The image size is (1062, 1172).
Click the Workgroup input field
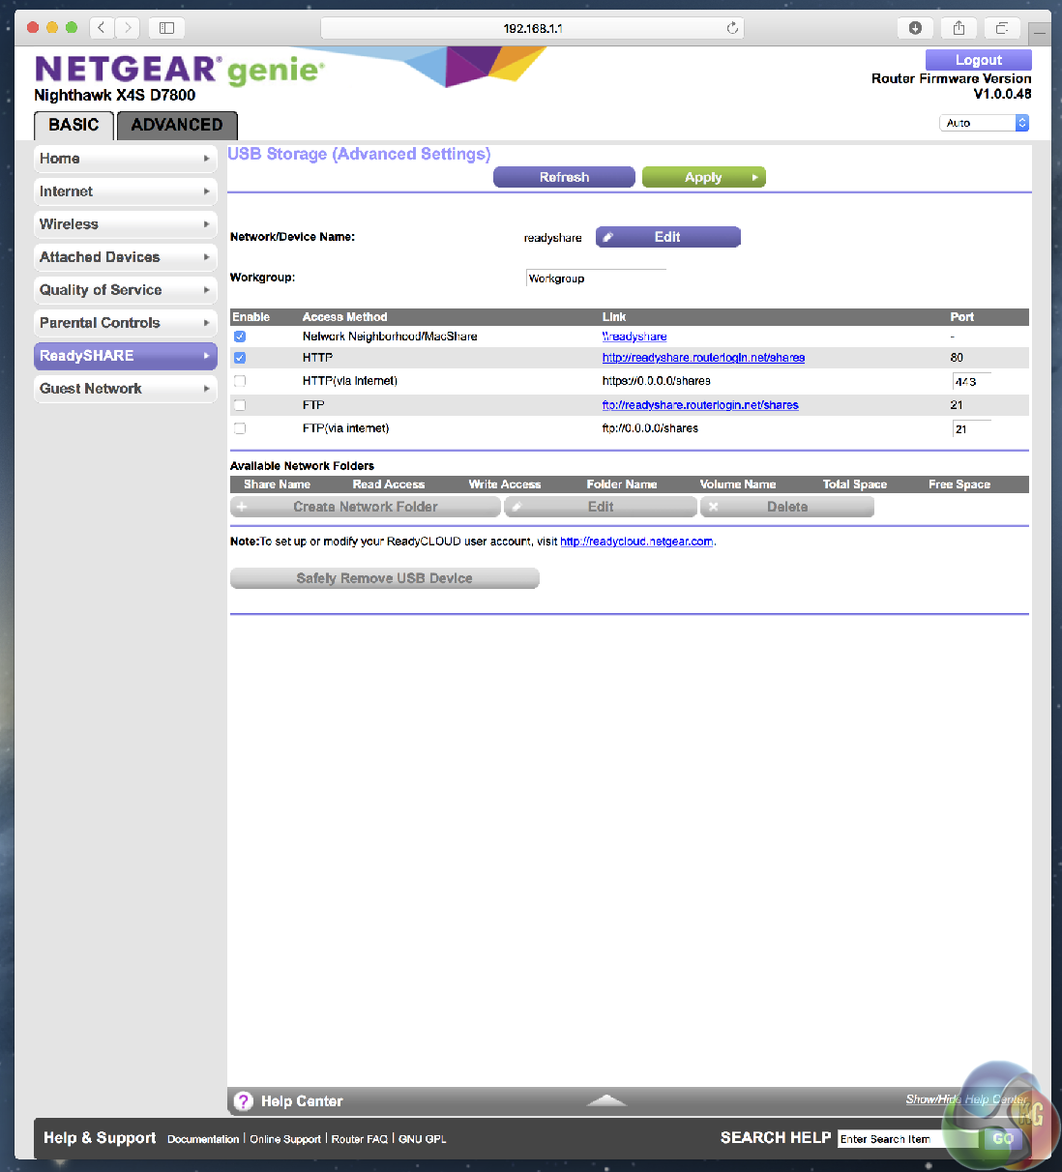(x=596, y=278)
